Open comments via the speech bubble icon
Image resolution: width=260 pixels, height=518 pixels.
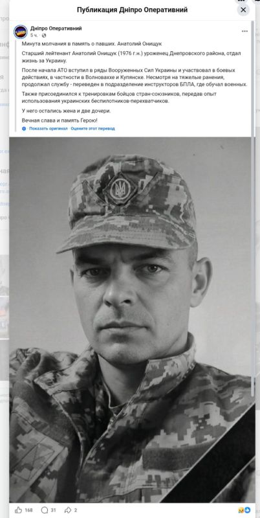point(45,510)
